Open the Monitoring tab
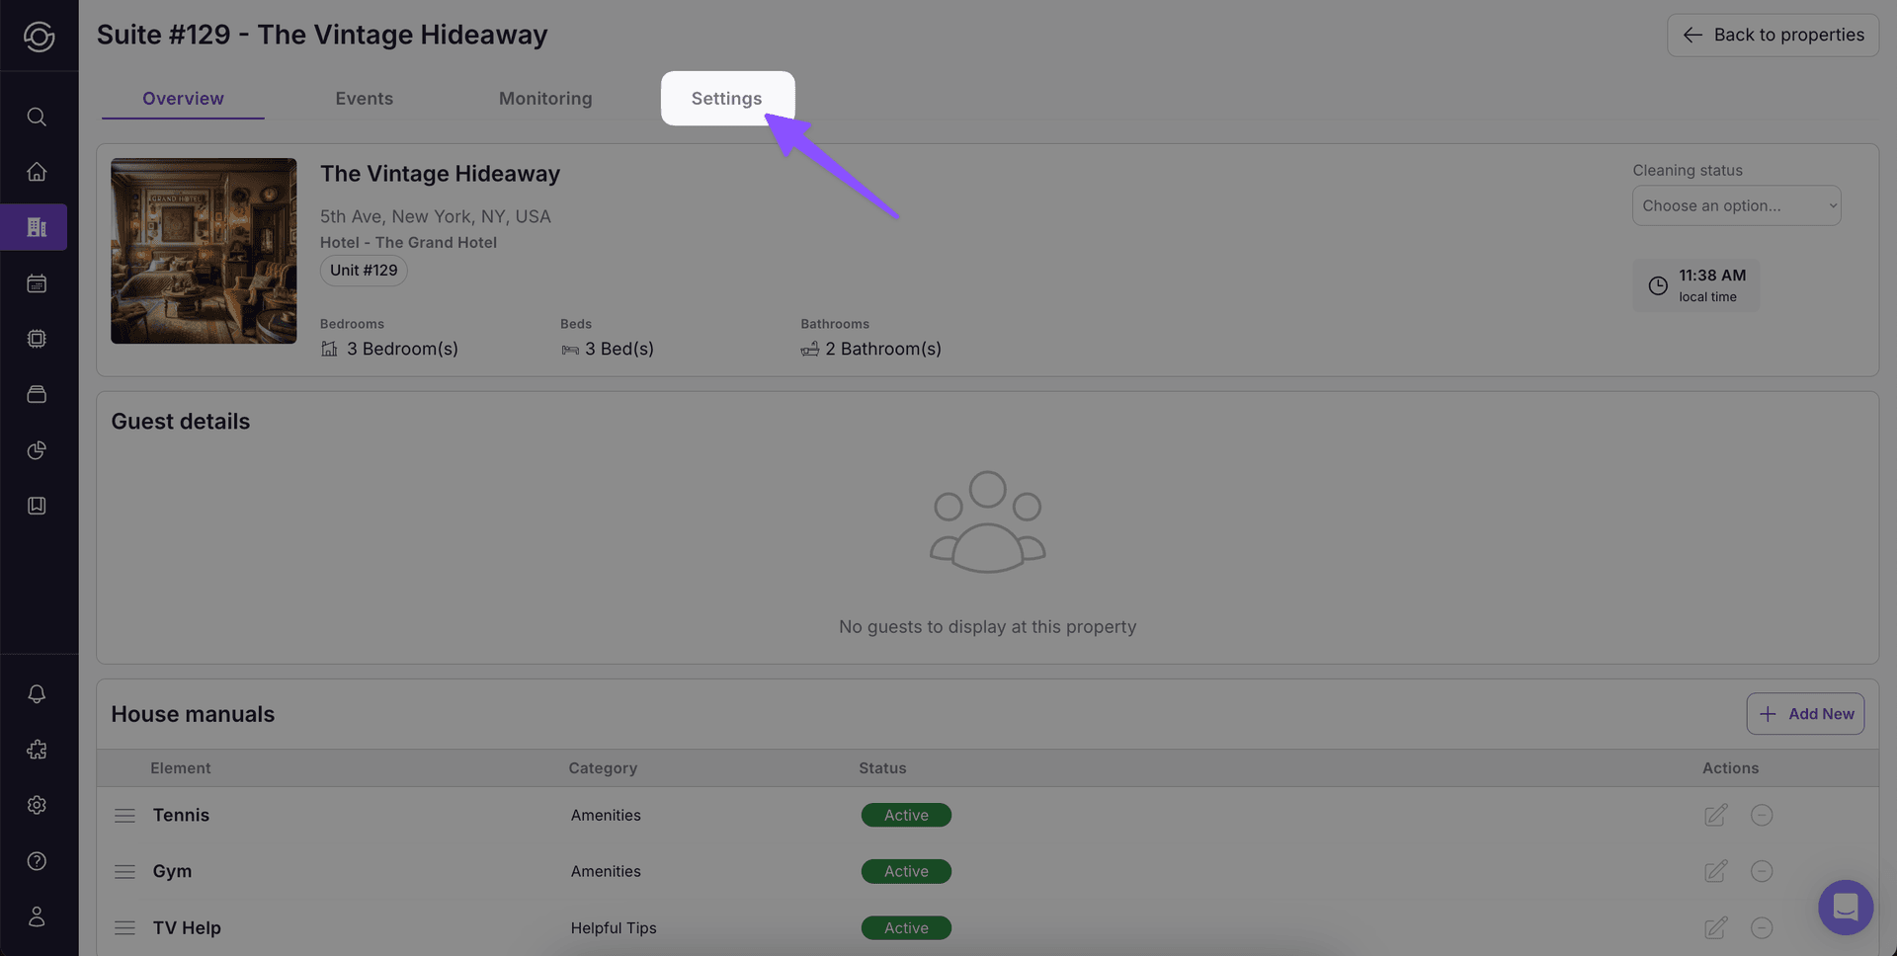Image resolution: width=1897 pixels, height=956 pixels. pyautogui.click(x=545, y=98)
